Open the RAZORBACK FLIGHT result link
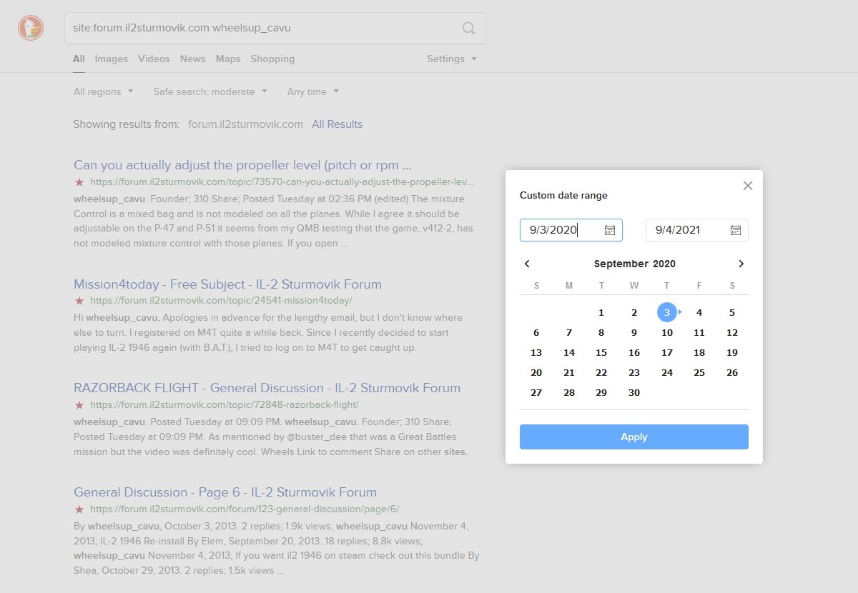This screenshot has width=858, height=593. click(x=267, y=388)
